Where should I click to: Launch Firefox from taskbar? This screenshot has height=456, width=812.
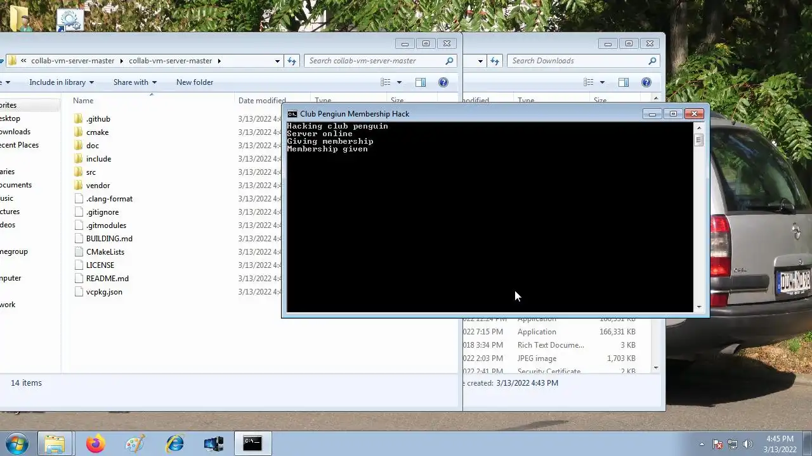point(96,444)
